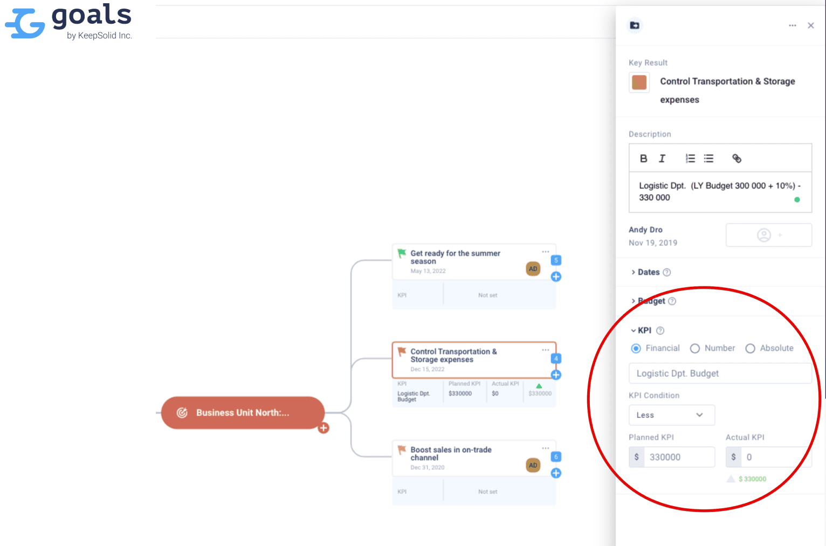
Task: Click the green triangle $330000 difference indicator
Action: coord(540,391)
